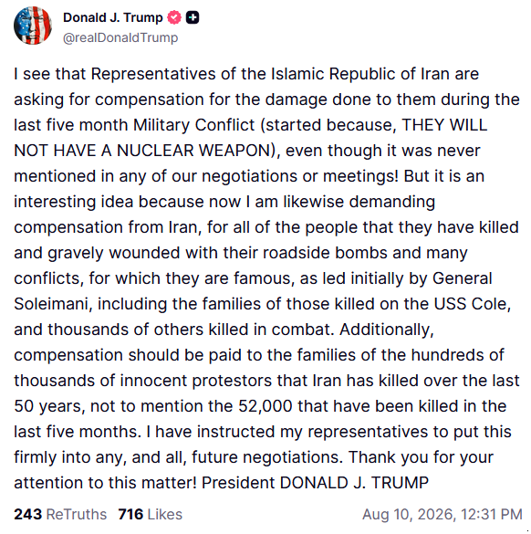The width and height of the screenshot is (531, 534).
Task: Click the bold 716 count number
Action: (130, 514)
